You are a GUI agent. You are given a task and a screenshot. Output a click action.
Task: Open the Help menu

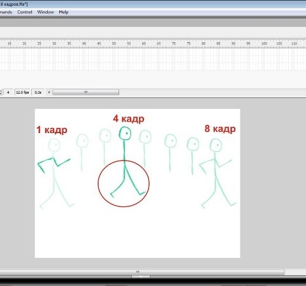[64, 12]
